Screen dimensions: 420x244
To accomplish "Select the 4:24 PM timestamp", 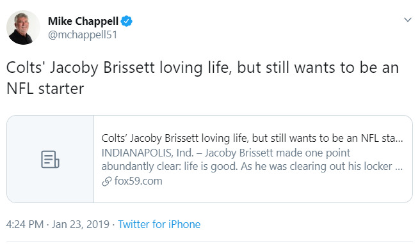I will pos(24,224).
